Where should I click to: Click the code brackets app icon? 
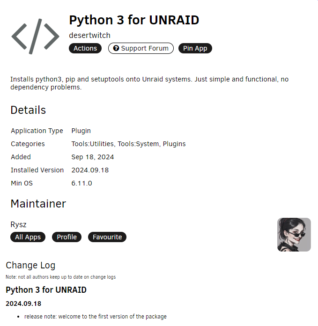pyautogui.click(x=35, y=37)
